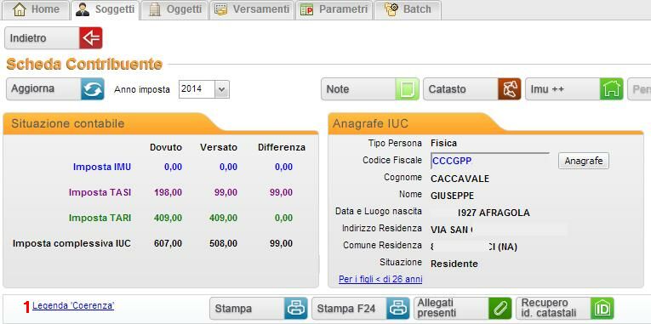Click the green house icon for Imu ++

612,89
